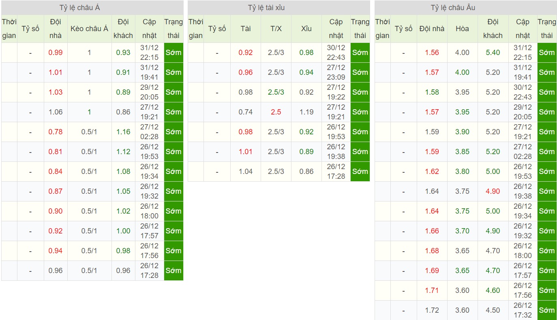
Task: Click the European home odds 1.58
Action: pyautogui.click(x=432, y=92)
